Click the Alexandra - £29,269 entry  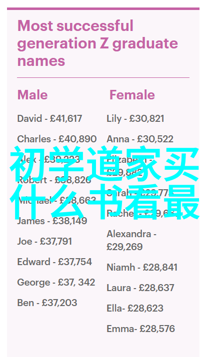click(x=131, y=240)
